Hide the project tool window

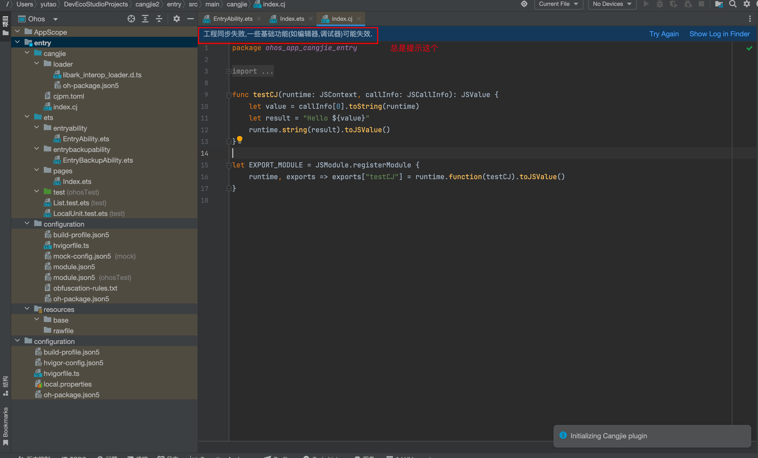190,19
